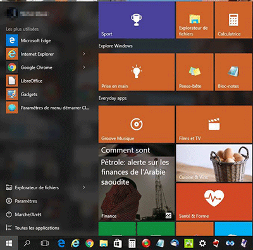Open File Explorer from the taskbar
253x250 pixels.
pyautogui.click(x=104, y=243)
